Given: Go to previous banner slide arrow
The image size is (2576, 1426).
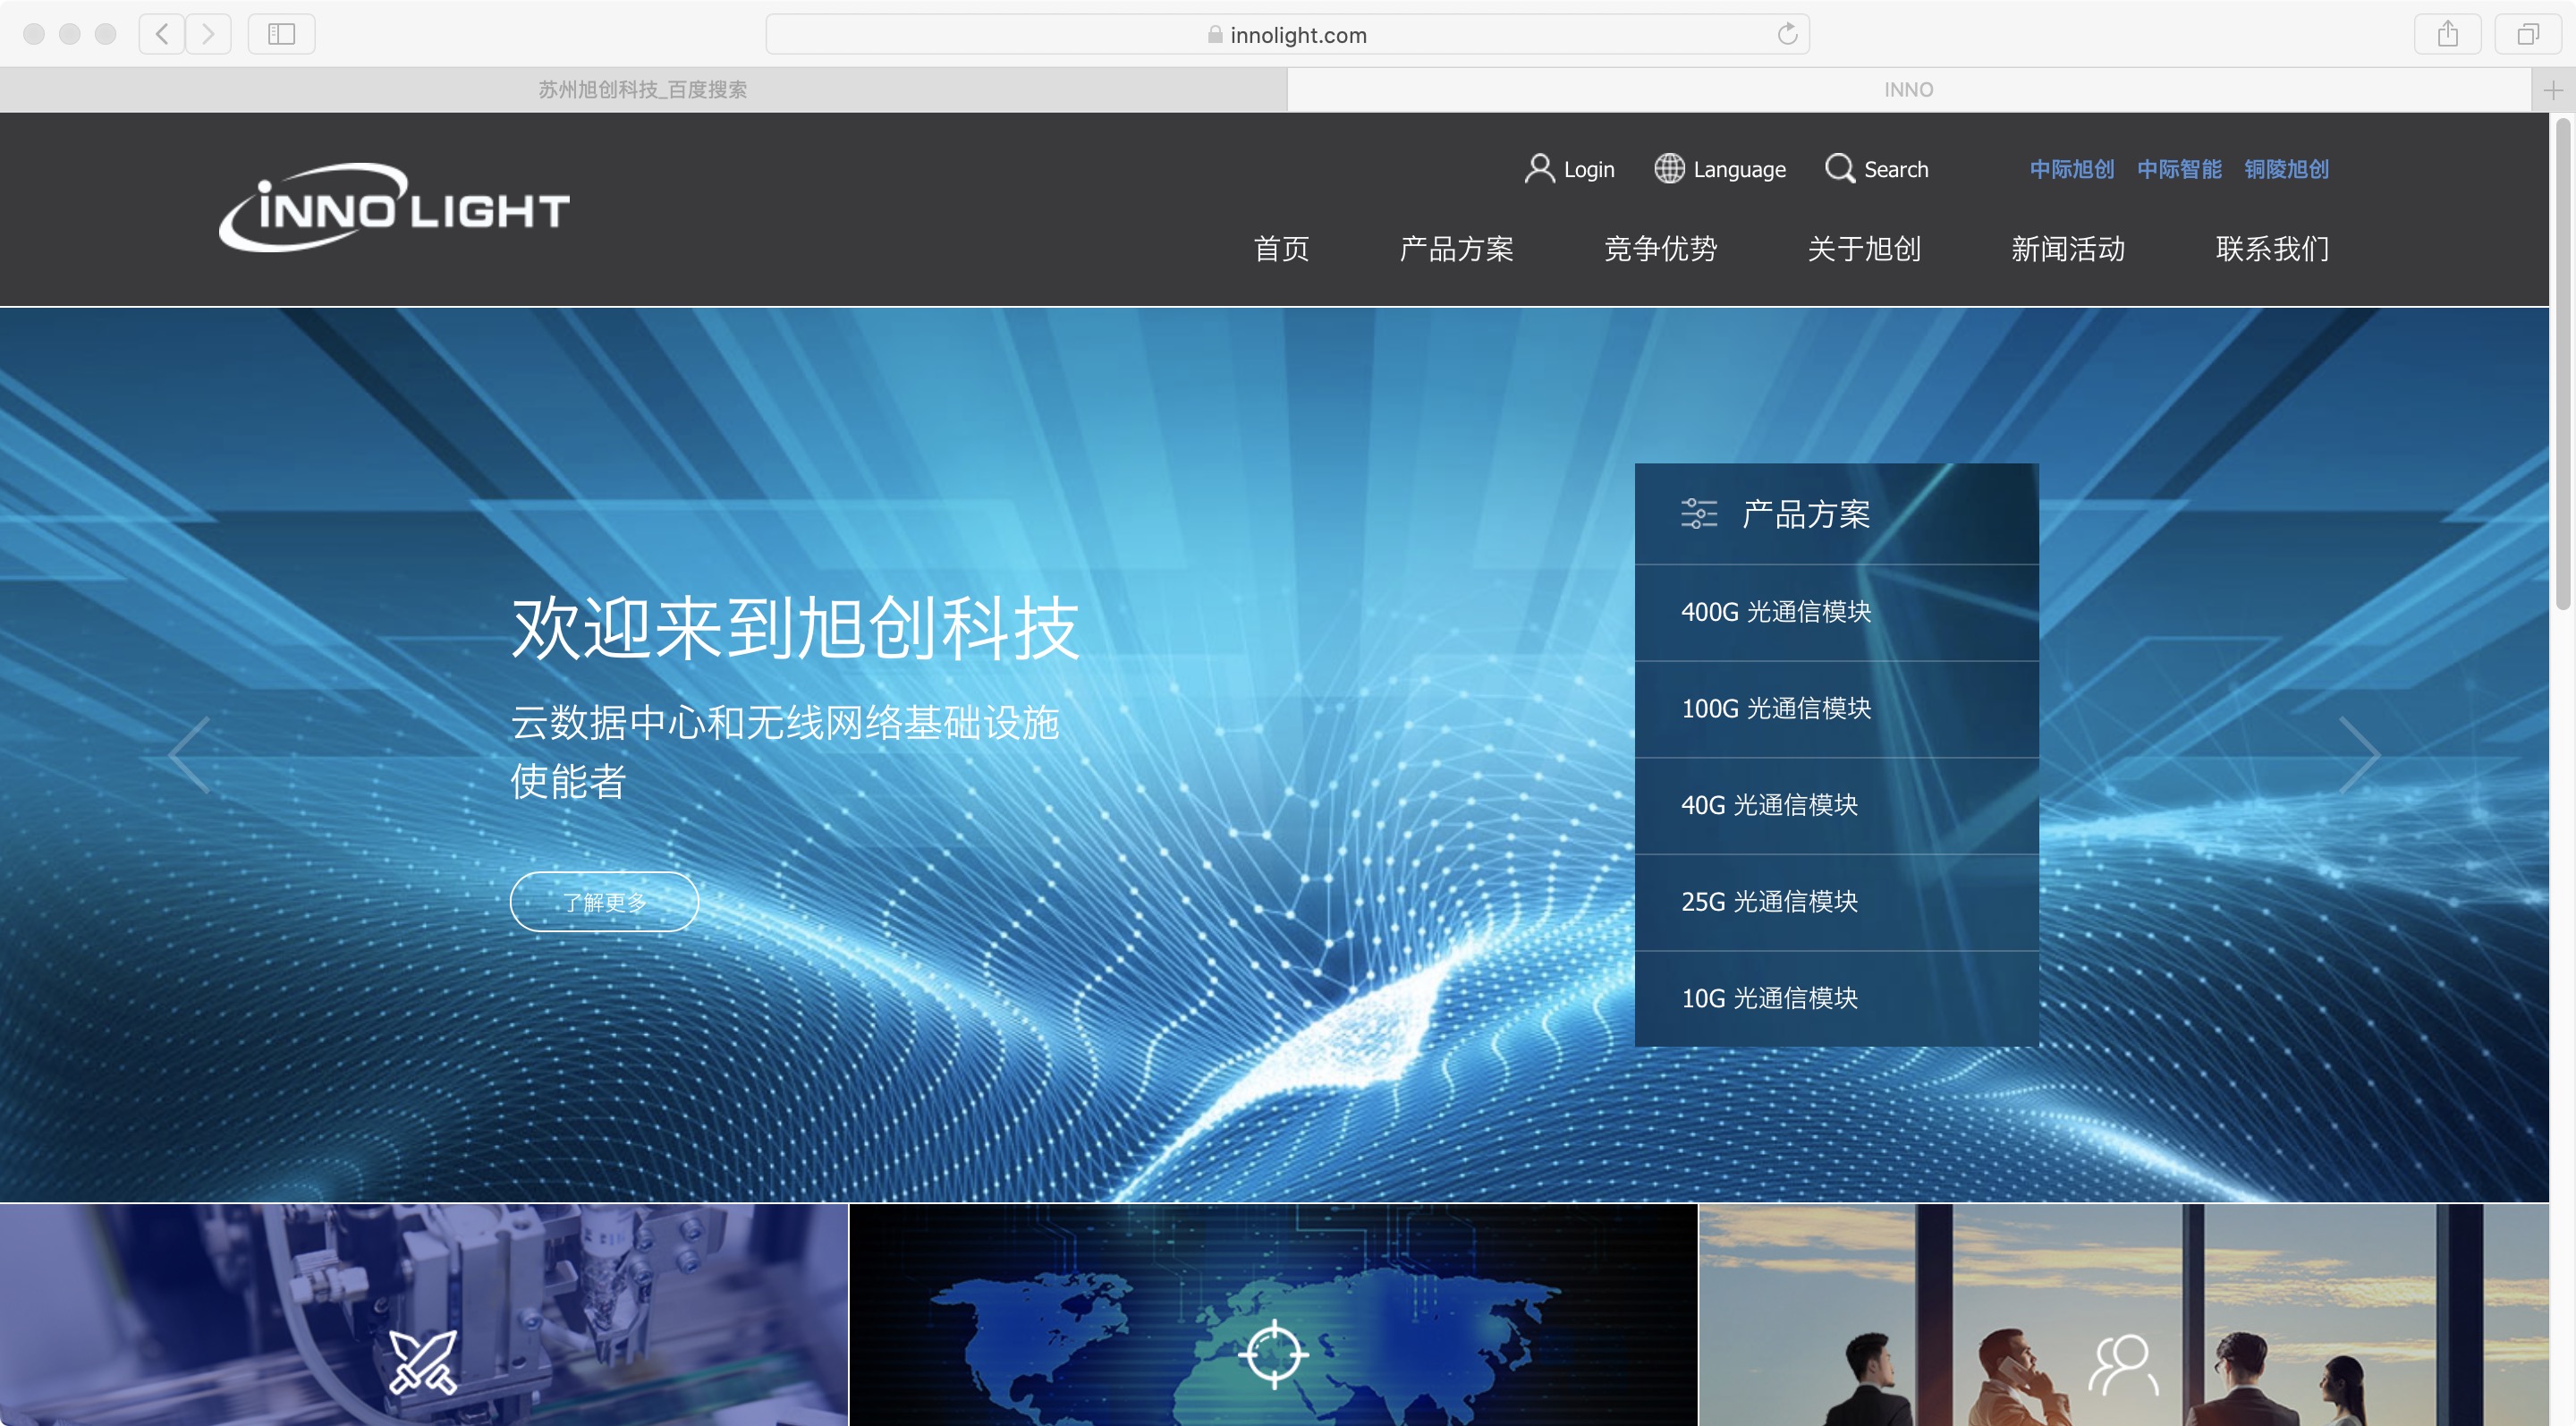Looking at the screenshot, I should tap(189, 755).
